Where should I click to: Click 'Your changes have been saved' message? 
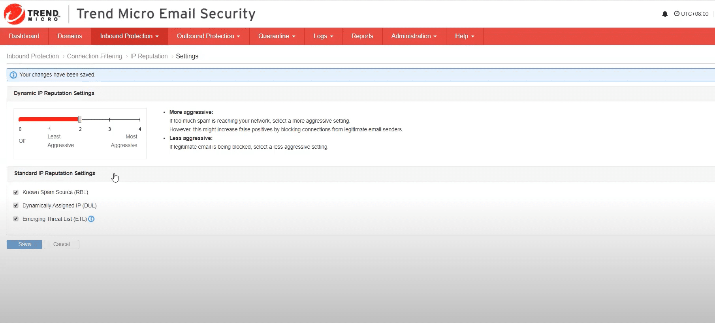[57, 75]
